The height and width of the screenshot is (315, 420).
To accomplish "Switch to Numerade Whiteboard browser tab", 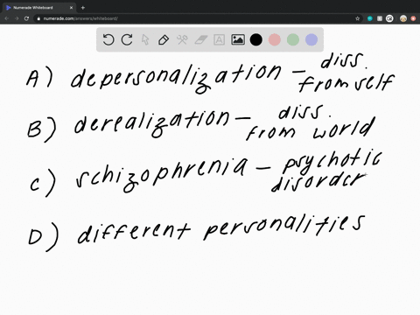I will [x=39, y=8].
